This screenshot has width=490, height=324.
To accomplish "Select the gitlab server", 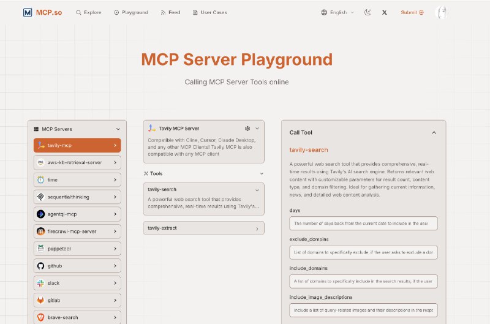I will [x=77, y=300].
